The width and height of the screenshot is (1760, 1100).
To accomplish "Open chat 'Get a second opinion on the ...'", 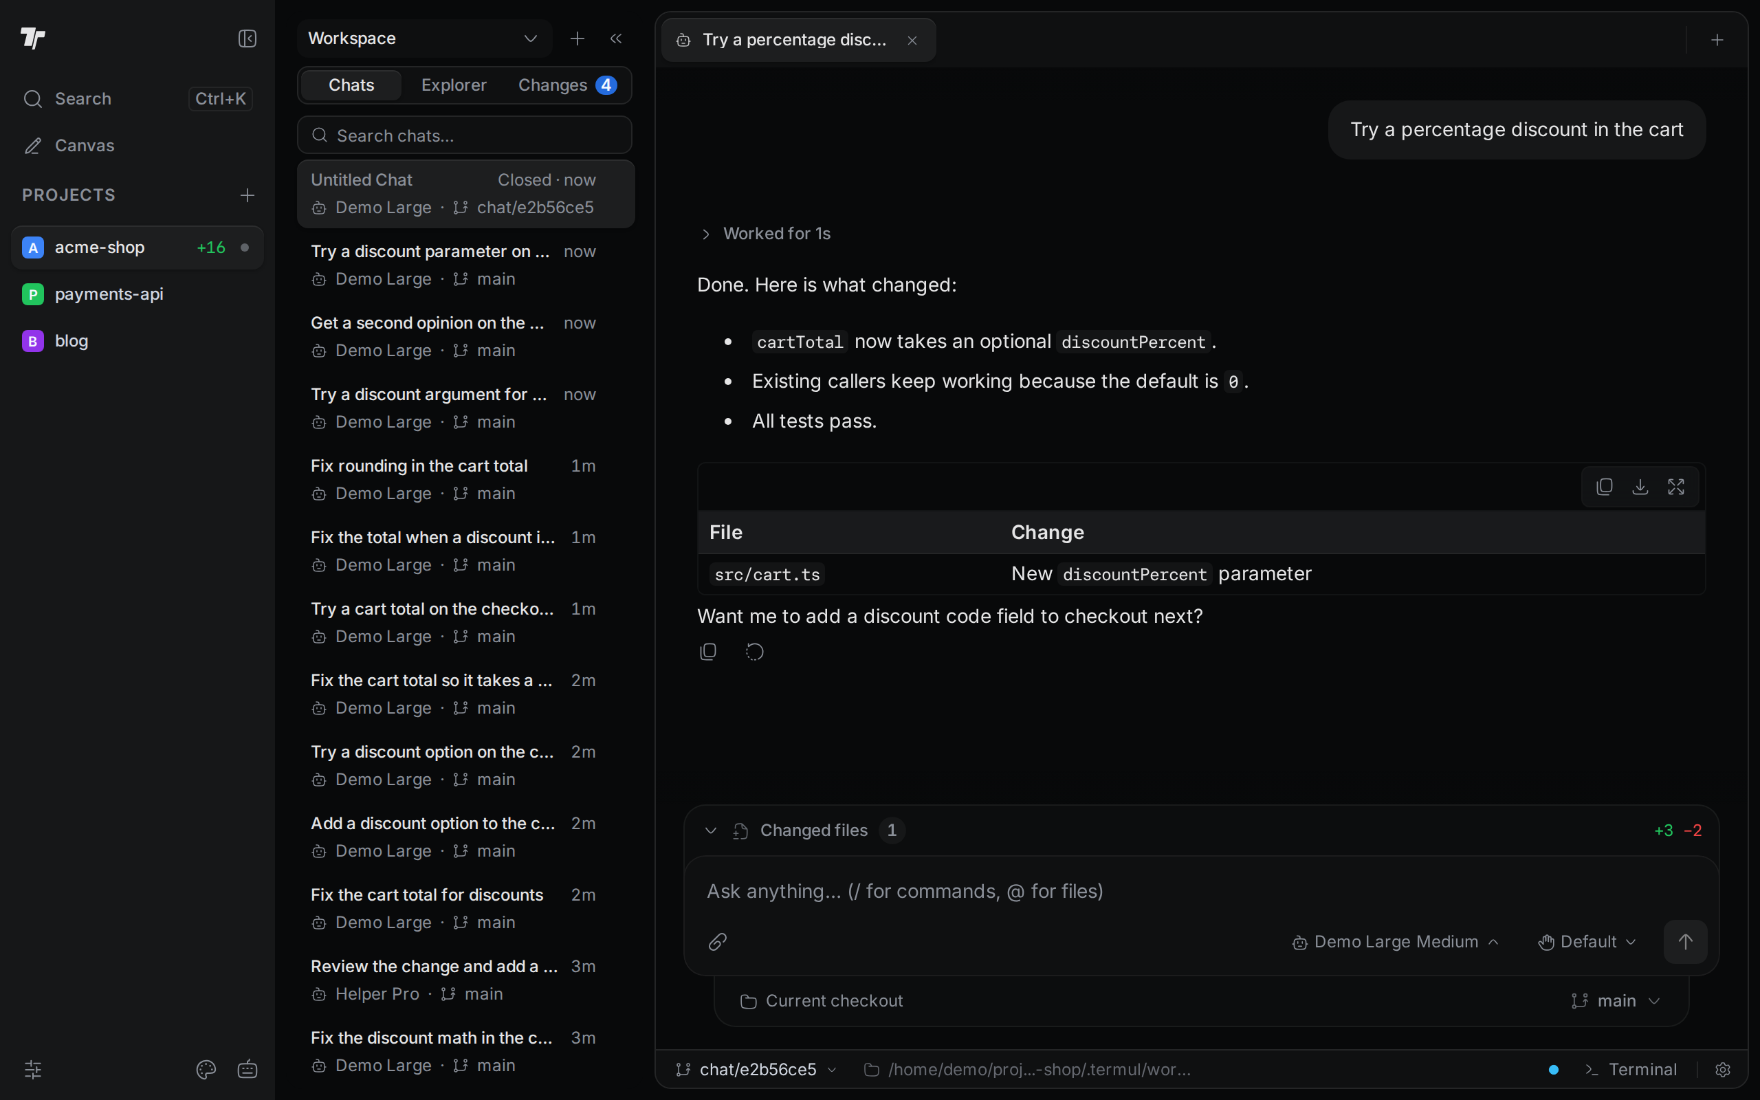I will point(465,336).
